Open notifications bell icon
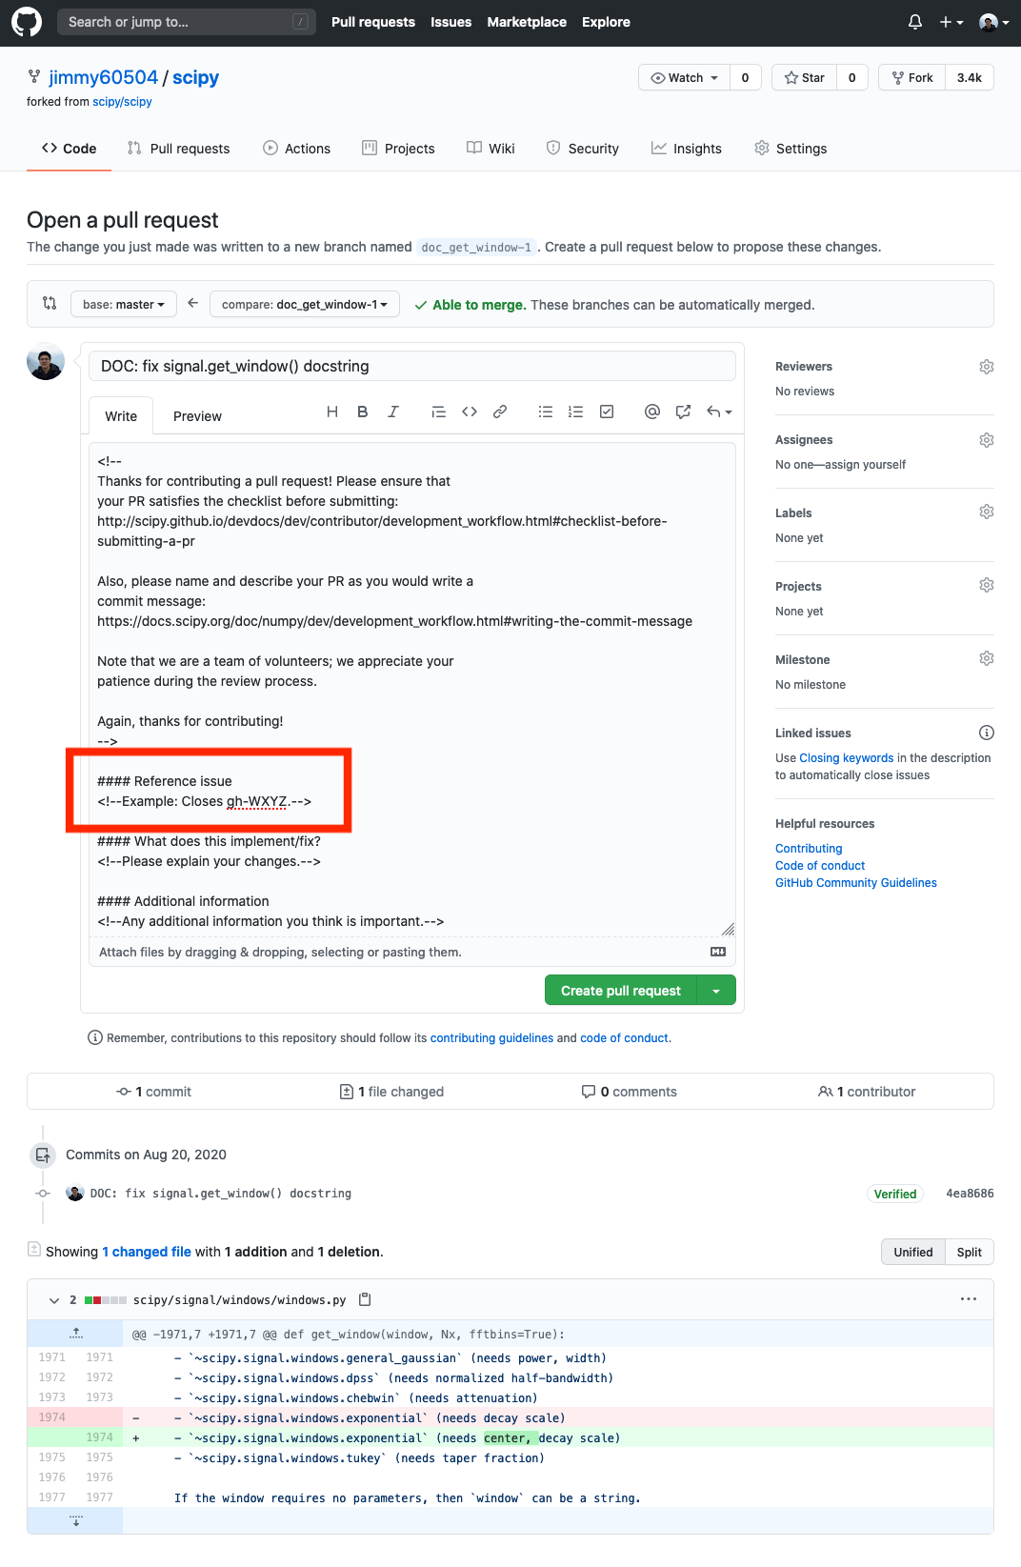The width and height of the screenshot is (1021, 1567). (915, 22)
